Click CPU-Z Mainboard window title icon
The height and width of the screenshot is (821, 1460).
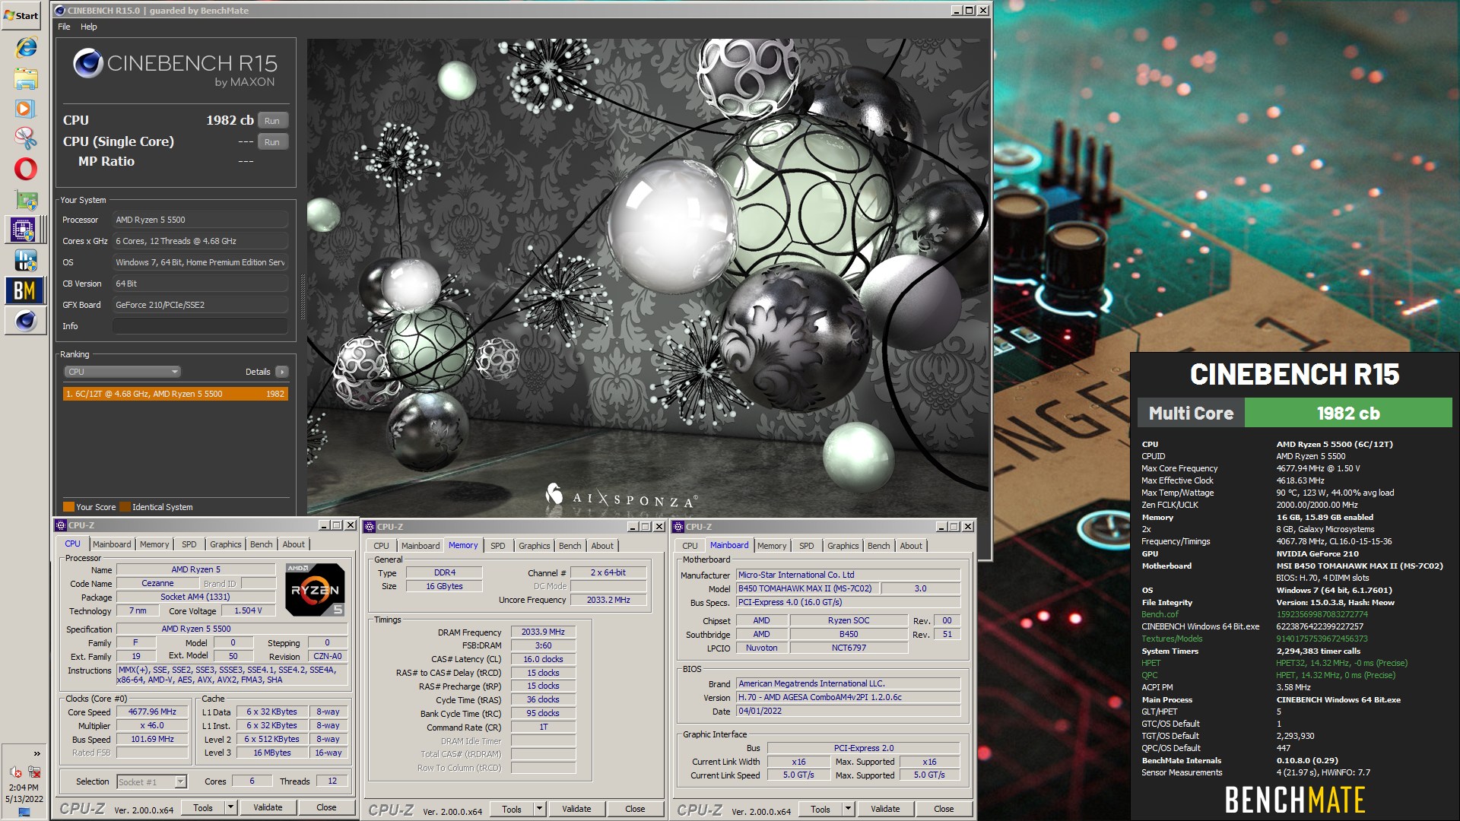(x=678, y=527)
